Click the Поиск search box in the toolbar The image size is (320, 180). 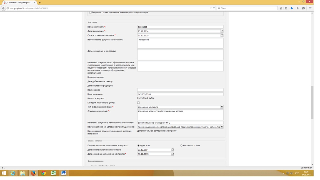coord(247,8)
